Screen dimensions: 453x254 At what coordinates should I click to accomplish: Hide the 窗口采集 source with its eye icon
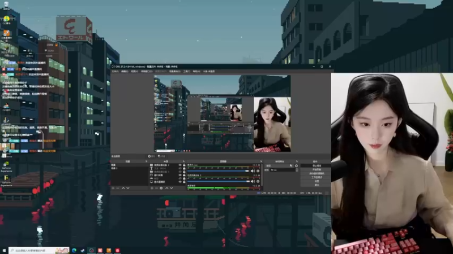point(180,175)
